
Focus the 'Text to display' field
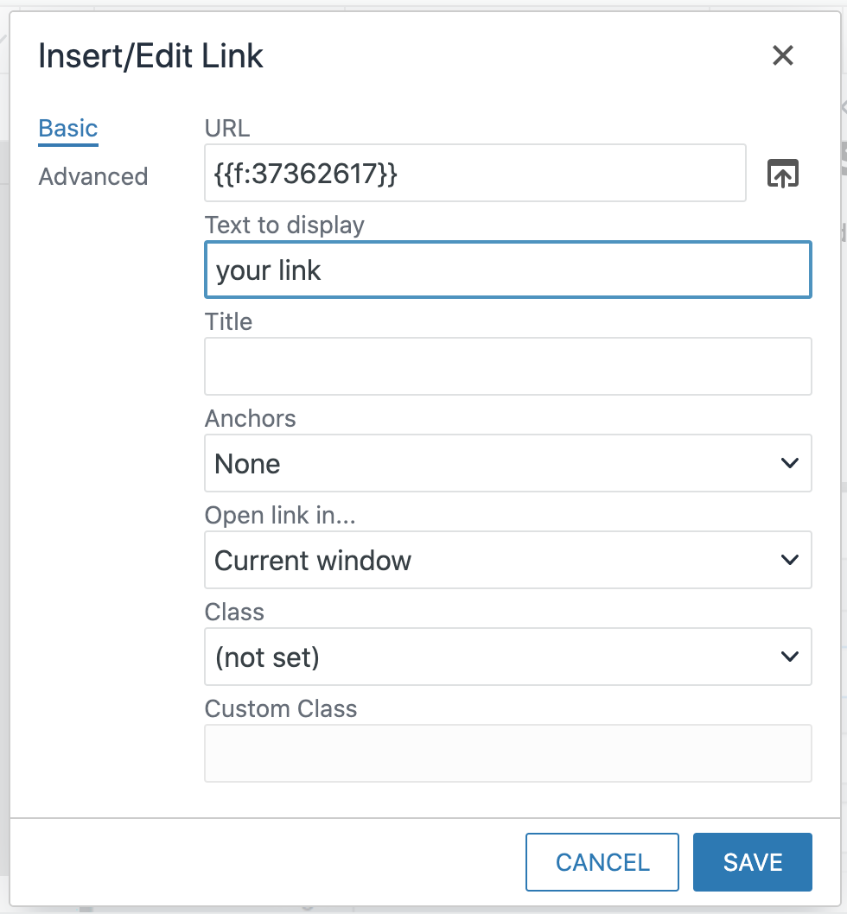[x=508, y=270]
